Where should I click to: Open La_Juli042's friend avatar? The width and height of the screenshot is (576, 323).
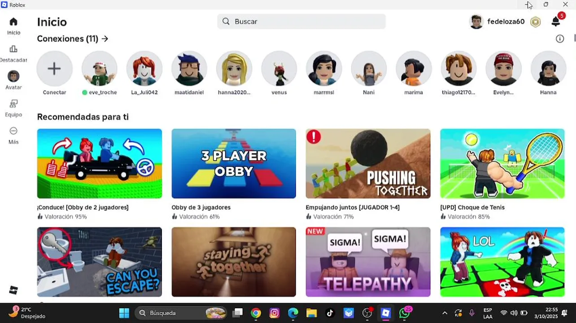pos(144,69)
